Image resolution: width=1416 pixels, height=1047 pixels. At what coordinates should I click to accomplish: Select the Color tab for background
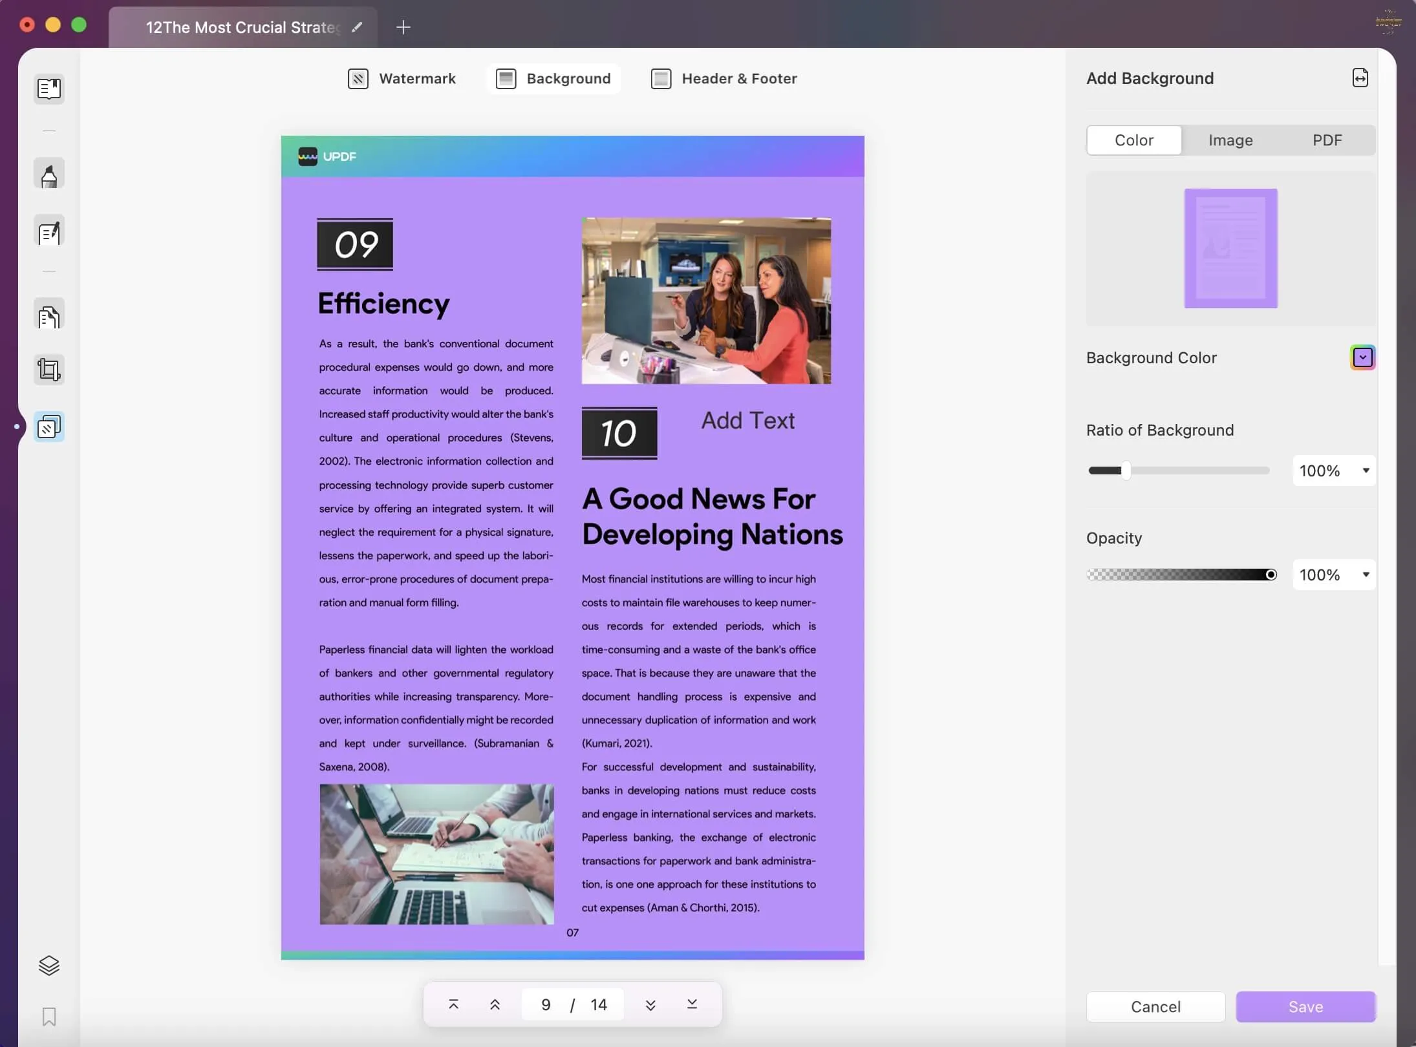coord(1133,140)
